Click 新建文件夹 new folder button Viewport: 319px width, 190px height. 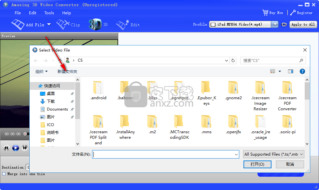coord(67,72)
